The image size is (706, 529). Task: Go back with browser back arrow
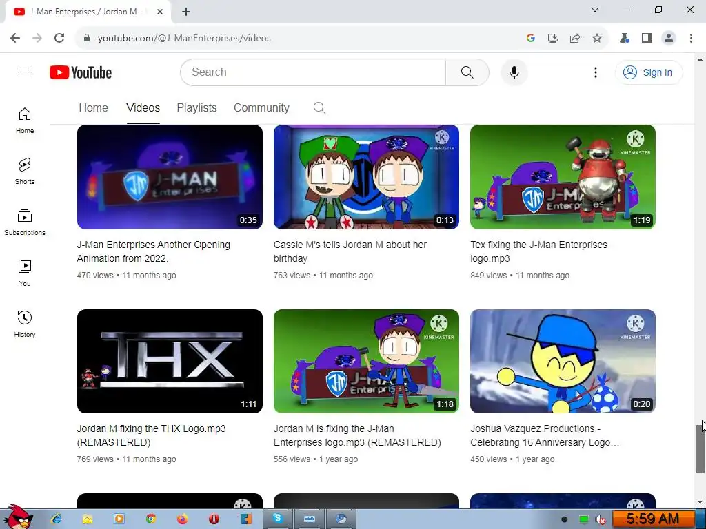[x=15, y=38]
